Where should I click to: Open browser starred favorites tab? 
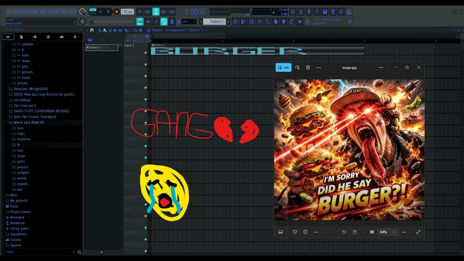[x=75, y=37]
